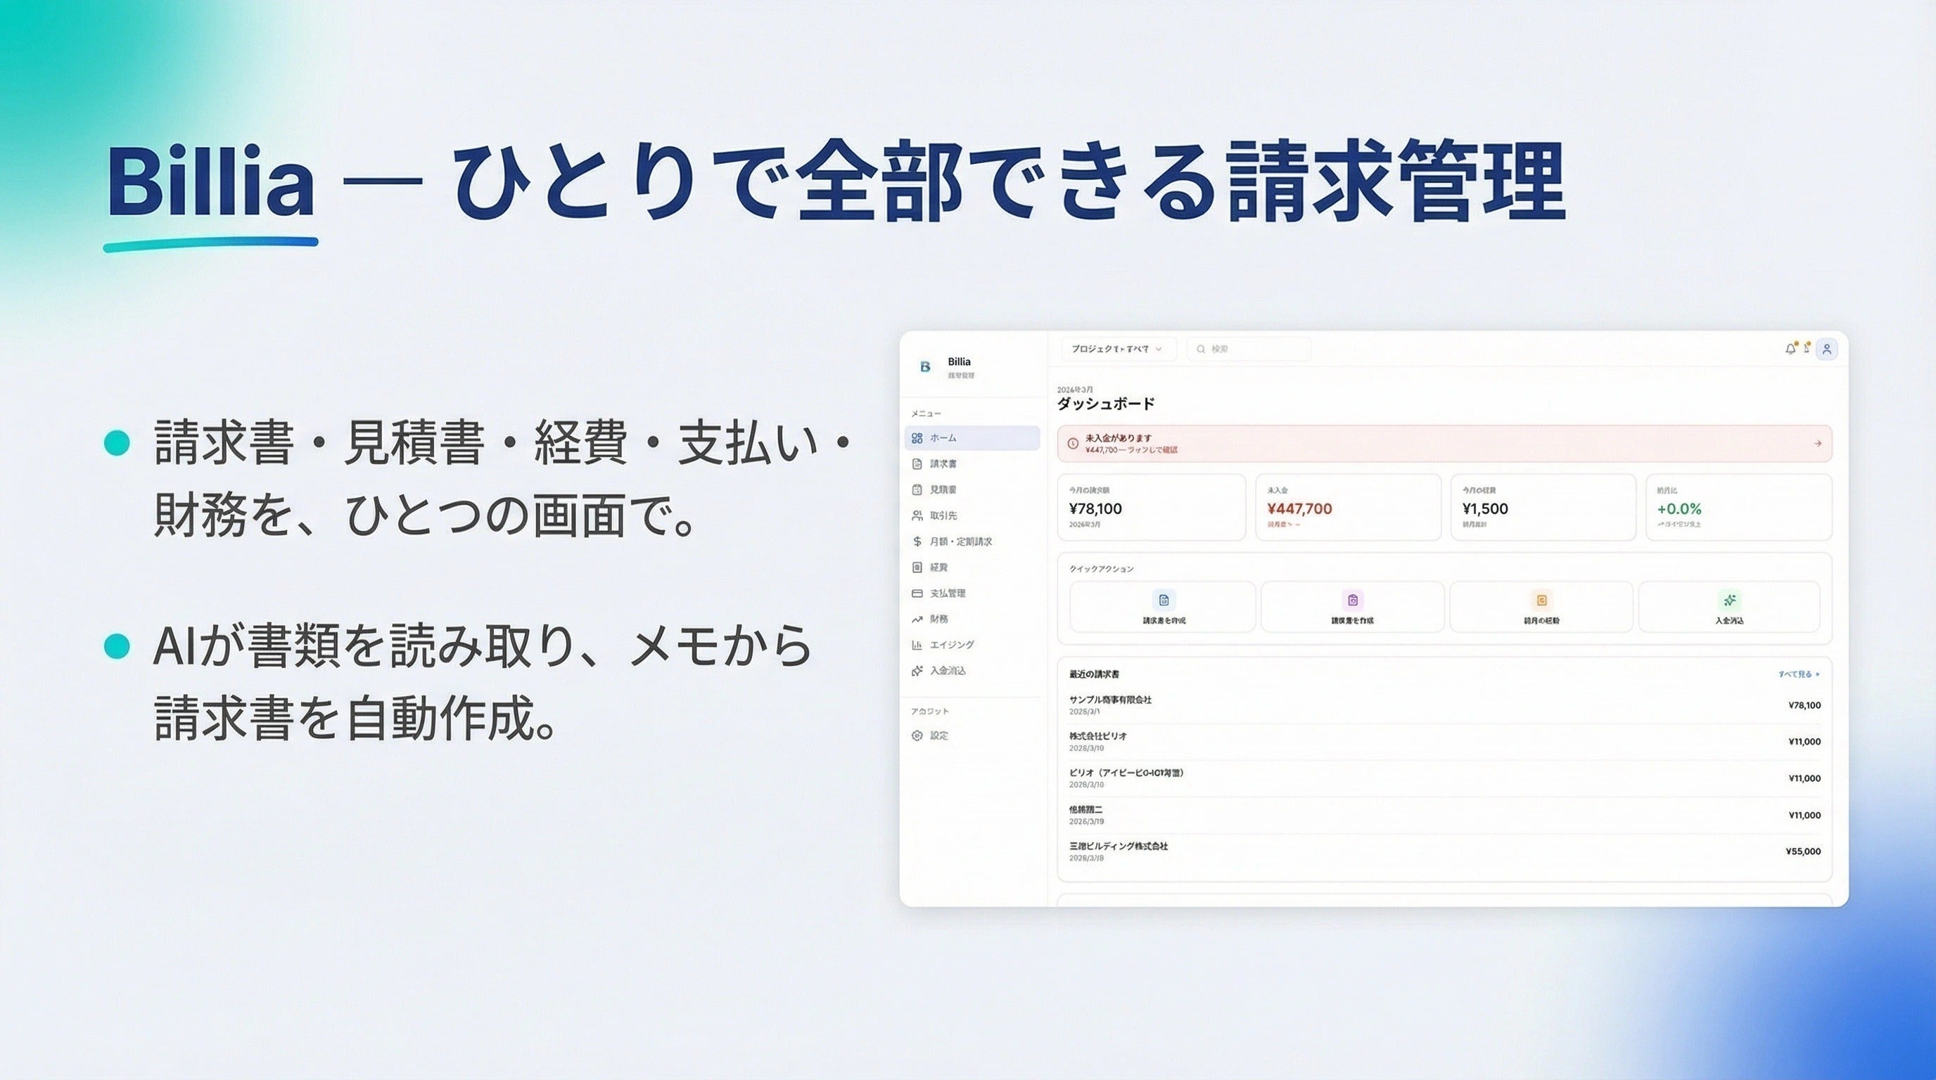Click the blue create-invoice quick action icon
1936x1080 pixels.
pyautogui.click(x=1164, y=600)
